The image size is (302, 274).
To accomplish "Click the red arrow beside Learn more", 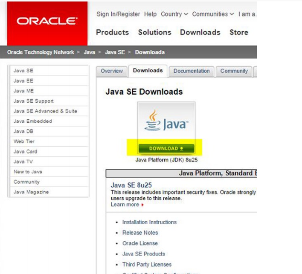I will (x=142, y=205).
